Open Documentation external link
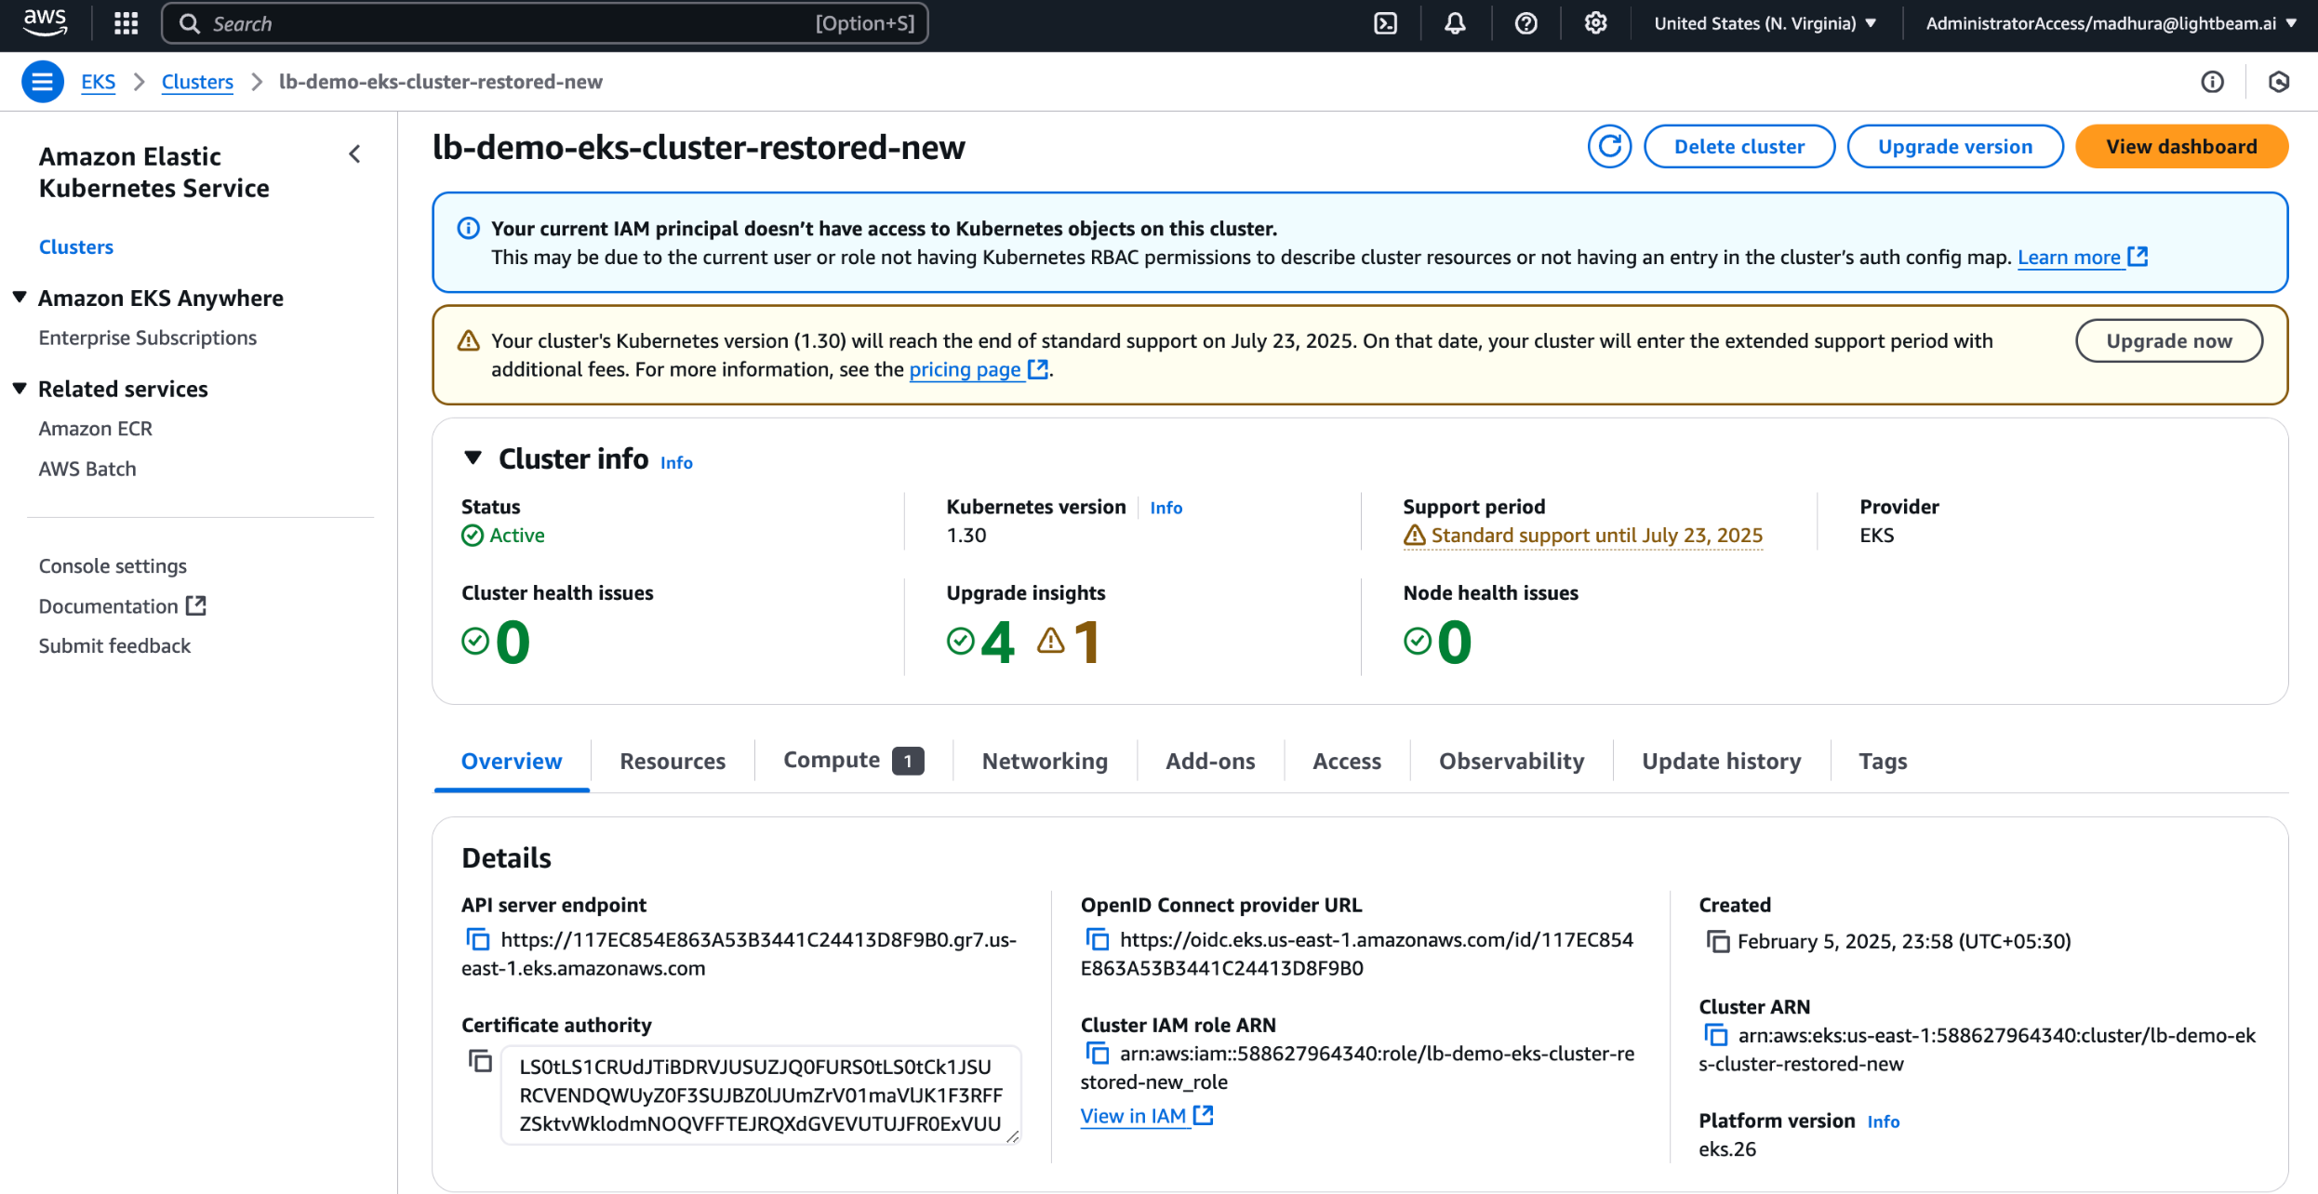The height and width of the screenshot is (1194, 2318). pos(122,605)
